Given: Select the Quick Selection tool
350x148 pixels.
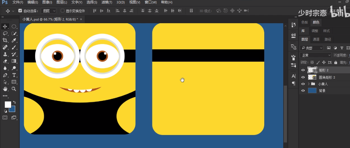Looking at the screenshot, I should click(14, 33).
